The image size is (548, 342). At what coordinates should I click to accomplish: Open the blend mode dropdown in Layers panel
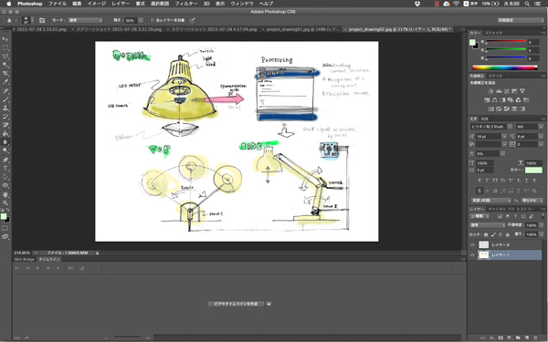(487, 225)
